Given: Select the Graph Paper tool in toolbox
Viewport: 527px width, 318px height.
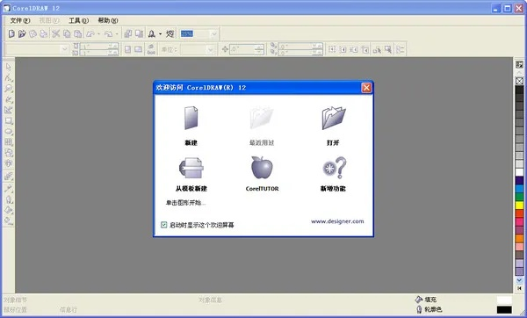Looking at the screenshot, I should (x=9, y=142).
